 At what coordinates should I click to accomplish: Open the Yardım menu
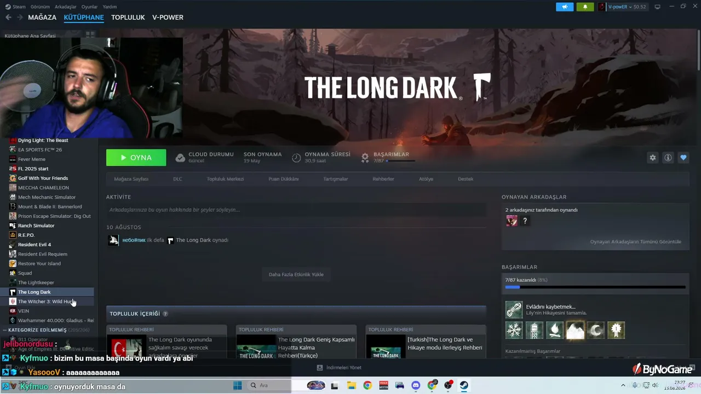click(110, 7)
